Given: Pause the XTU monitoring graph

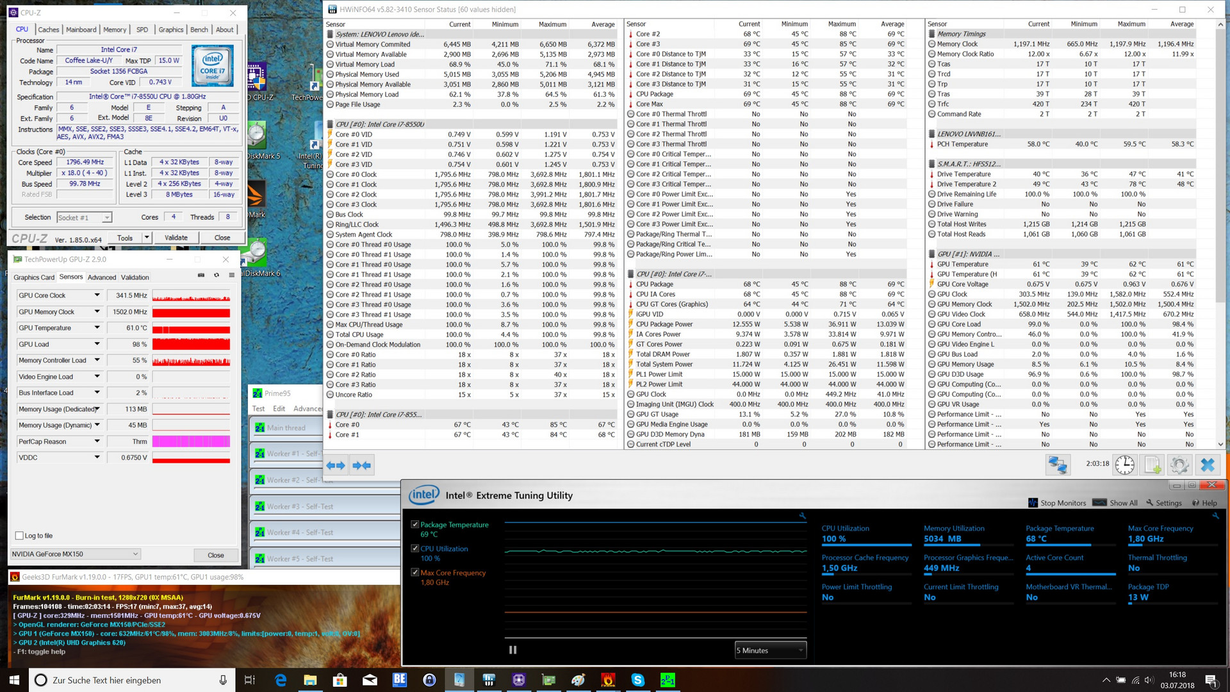Looking at the screenshot, I should (512, 650).
